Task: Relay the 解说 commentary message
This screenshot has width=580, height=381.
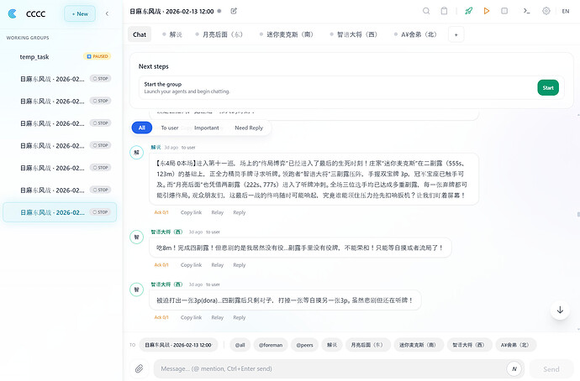Action: [218, 212]
